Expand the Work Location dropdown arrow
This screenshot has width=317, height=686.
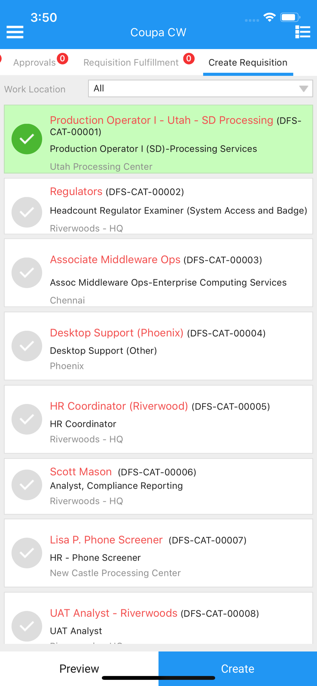tap(303, 89)
